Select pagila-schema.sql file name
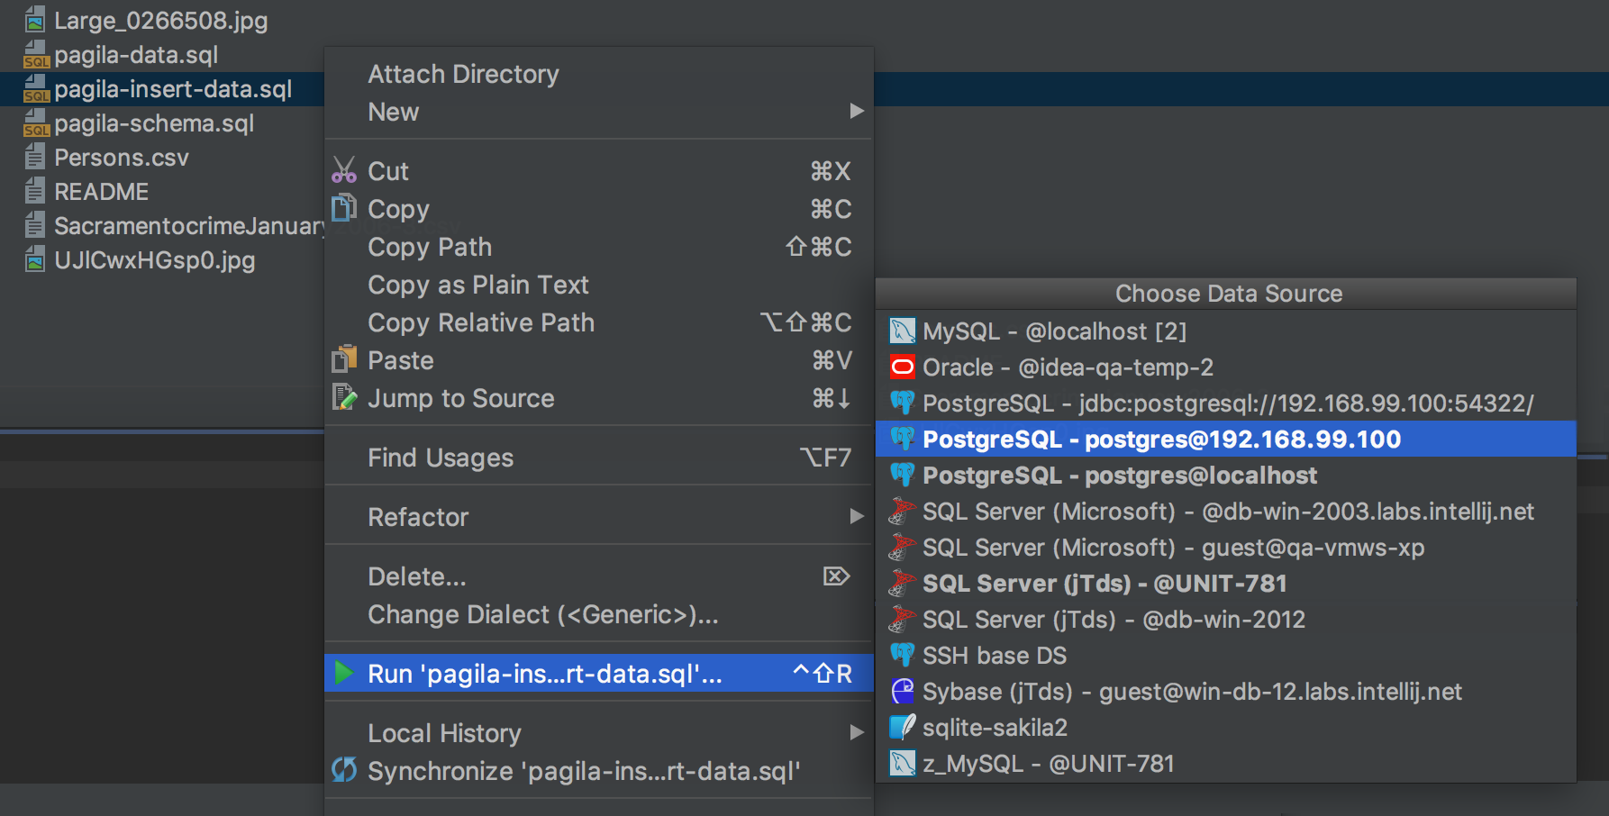 click(154, 123)
